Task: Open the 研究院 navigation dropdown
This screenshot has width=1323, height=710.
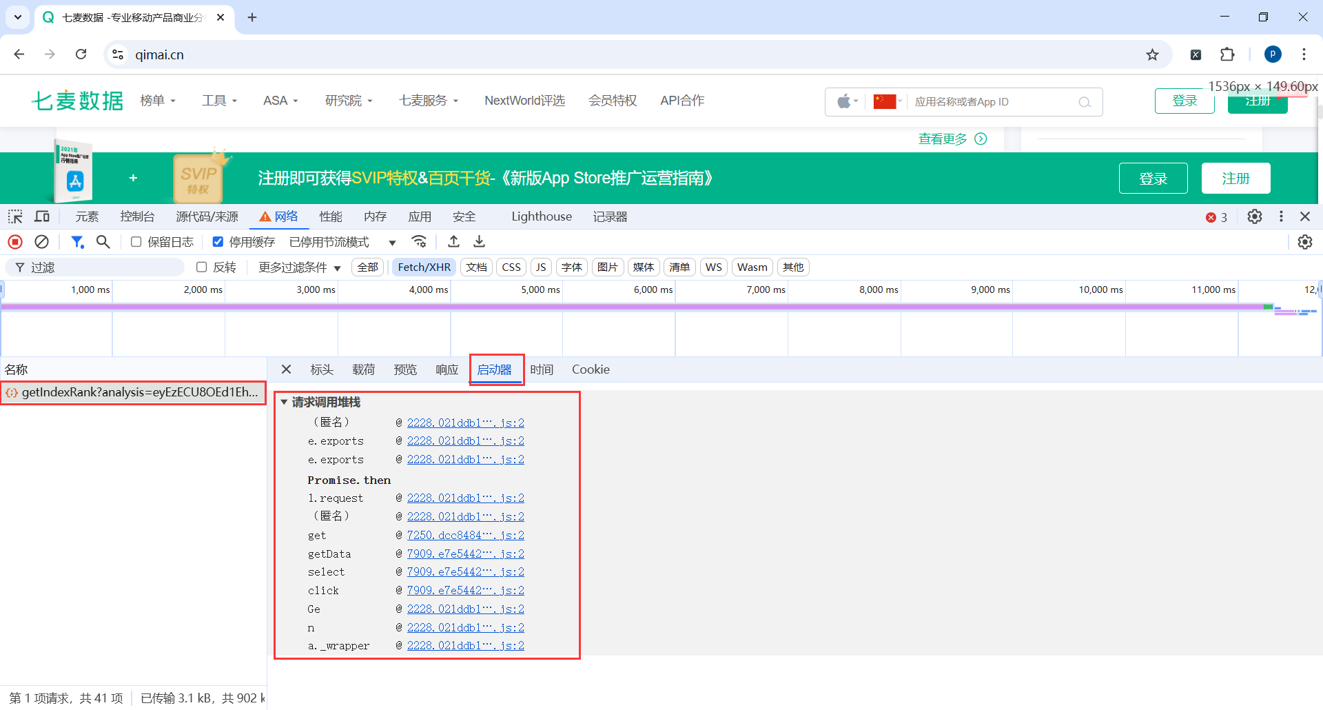Action: (x=349, y=101)
